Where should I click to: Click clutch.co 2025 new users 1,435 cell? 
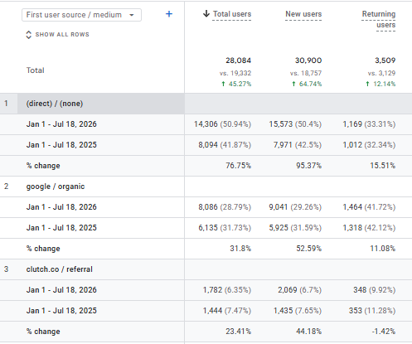(x=298, y=311)
